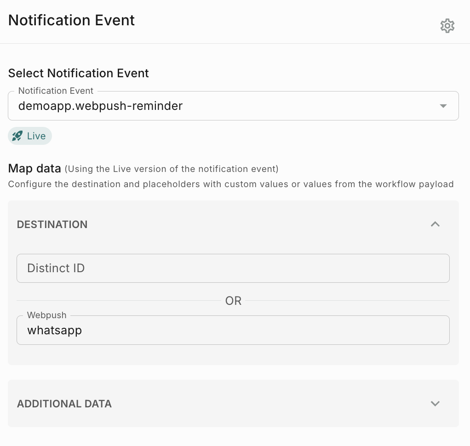The width and height of the screenshot is (470, 446).
Task: Click the Notification Event heading
Action: click(x=71, y=20)
